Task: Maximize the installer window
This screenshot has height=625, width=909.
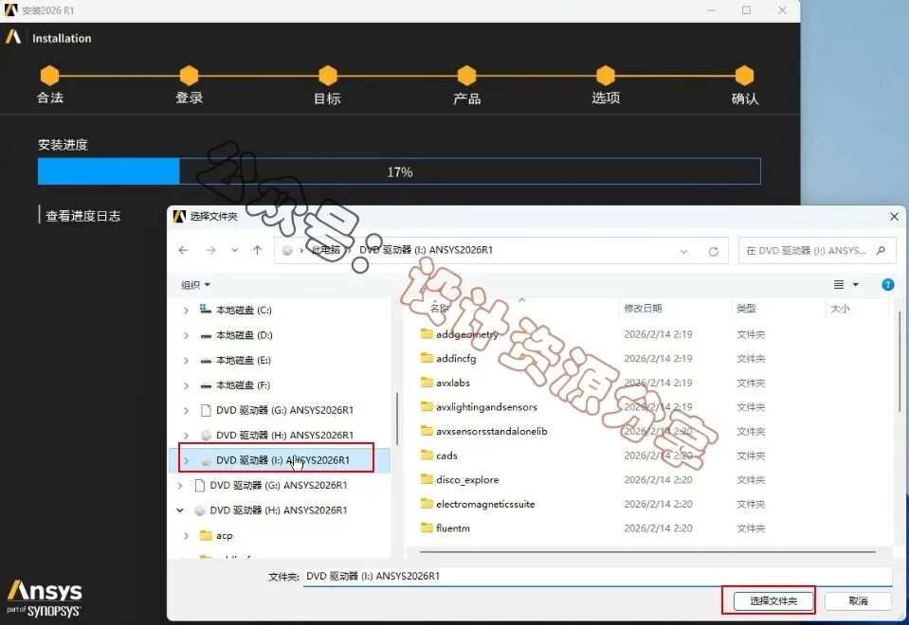Action: [x=747, y=10]
